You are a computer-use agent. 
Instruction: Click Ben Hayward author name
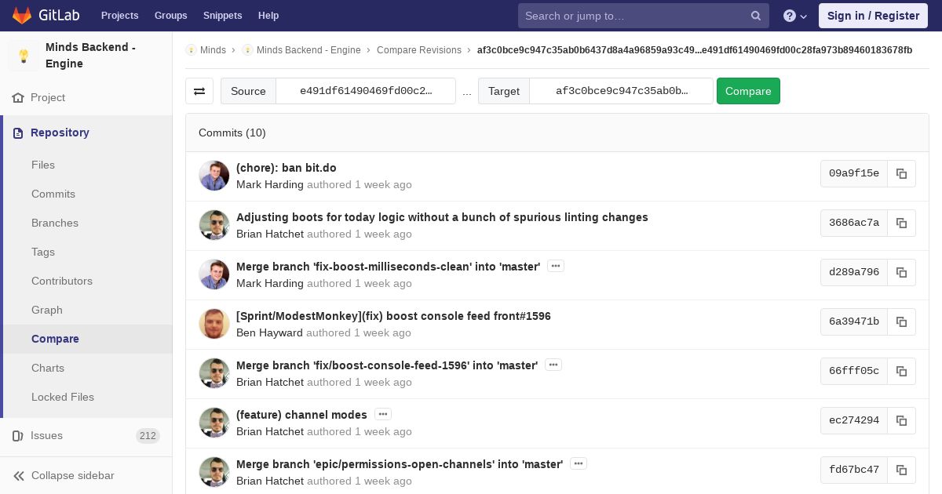pyautogui.click(x=269, y=332)
